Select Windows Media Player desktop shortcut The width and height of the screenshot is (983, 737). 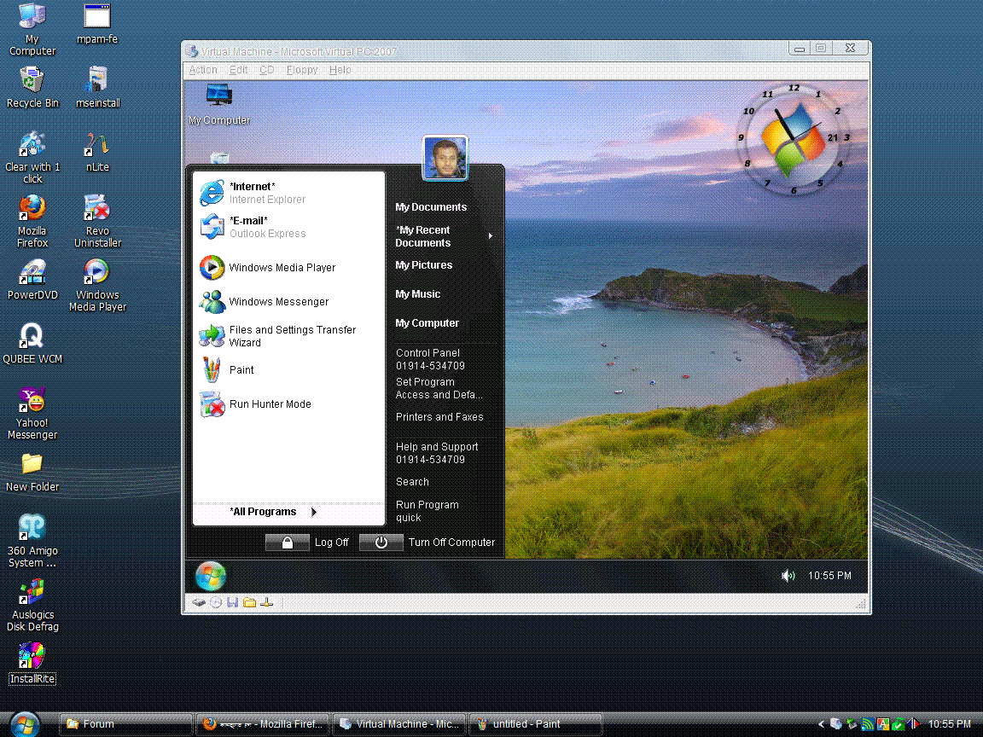(x=97, y=285)
